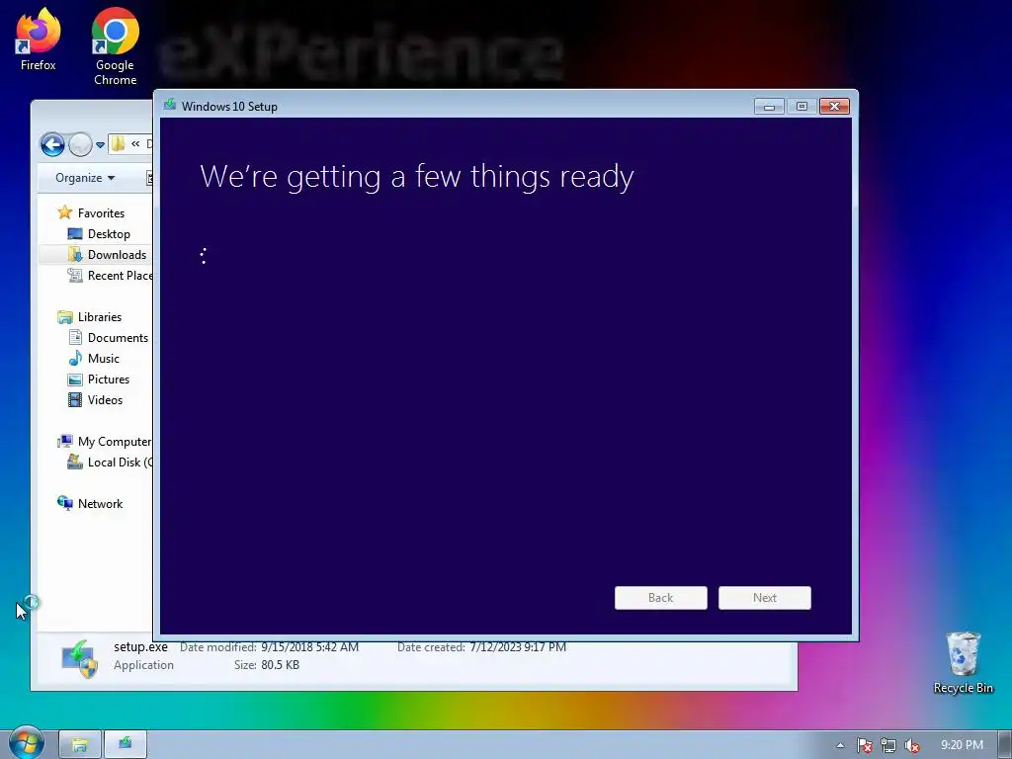Screen dimensions: 1012x759
Task: Go back in the Explorer window
Action: coord(52,144)
